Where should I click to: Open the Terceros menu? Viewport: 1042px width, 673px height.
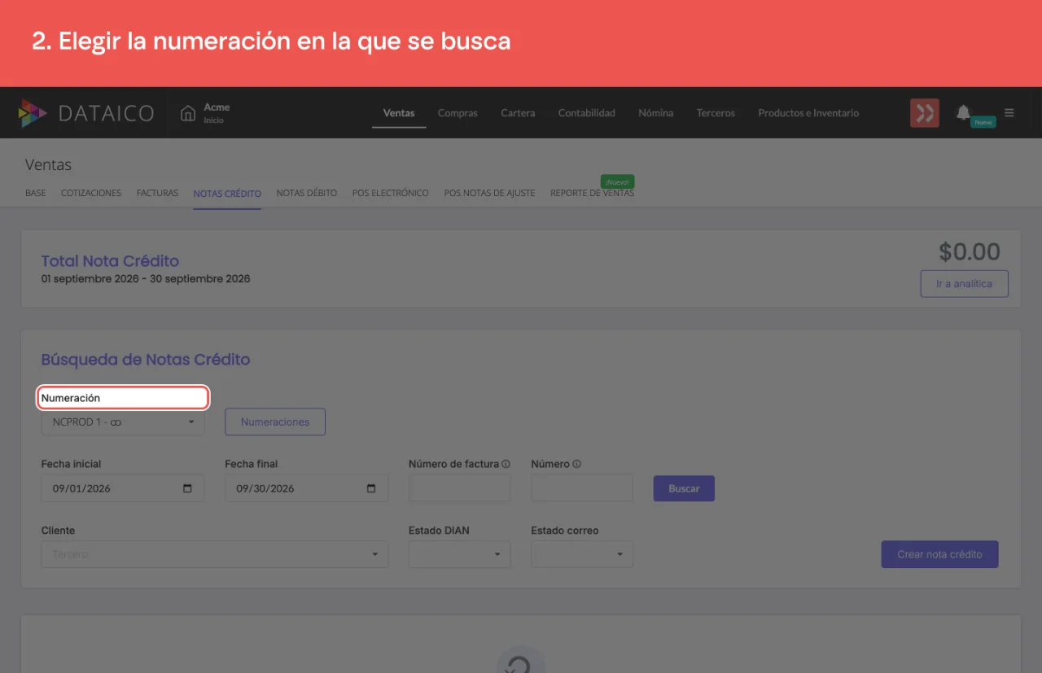(716, 113)
